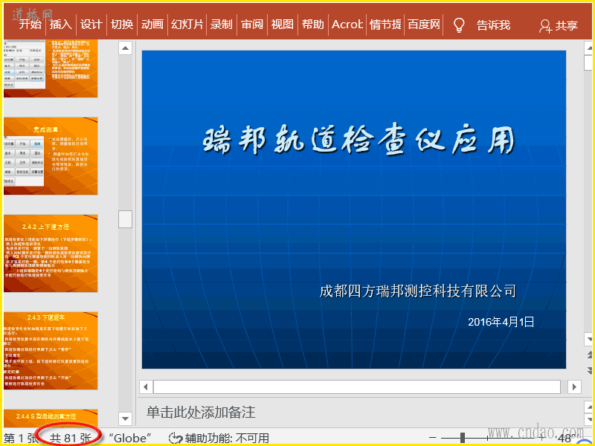595x446 pixels.
Task: Click the 第 1 张 slide indicator
Action: 21,438
